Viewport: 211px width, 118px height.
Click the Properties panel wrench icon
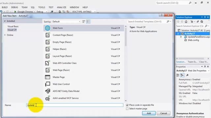pyautogui.click(x=187, y=75)
